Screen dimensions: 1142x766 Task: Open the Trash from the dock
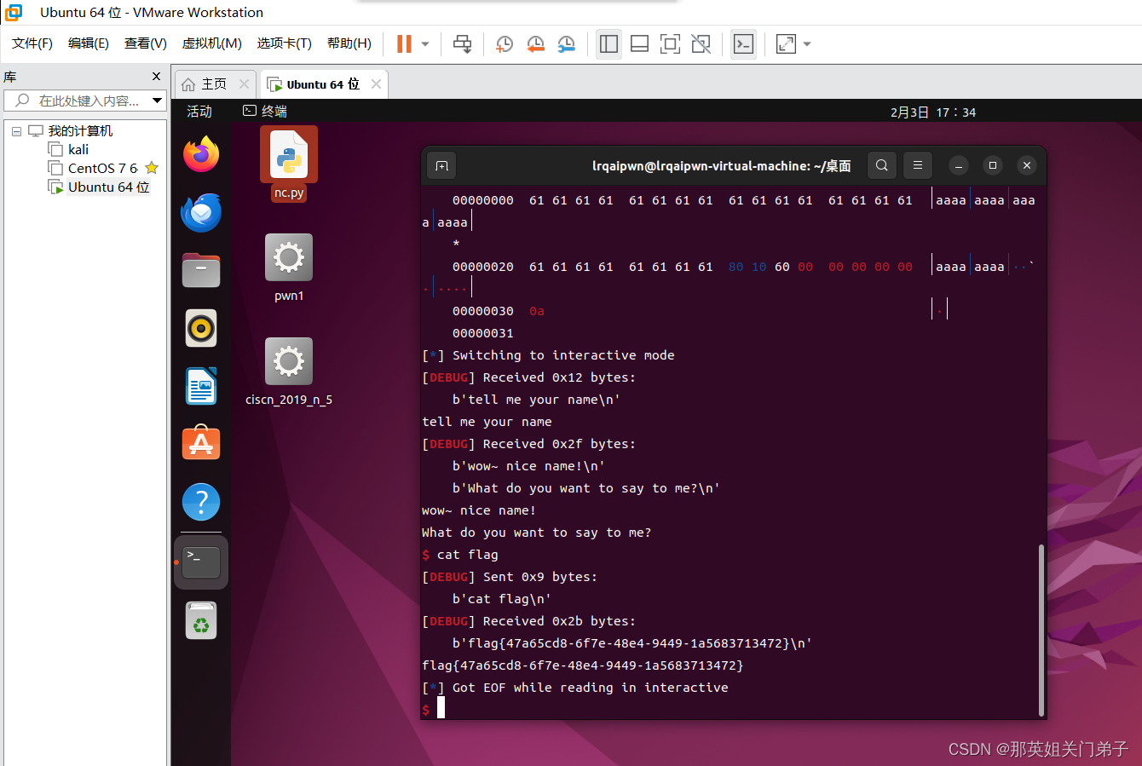point(201,620)
